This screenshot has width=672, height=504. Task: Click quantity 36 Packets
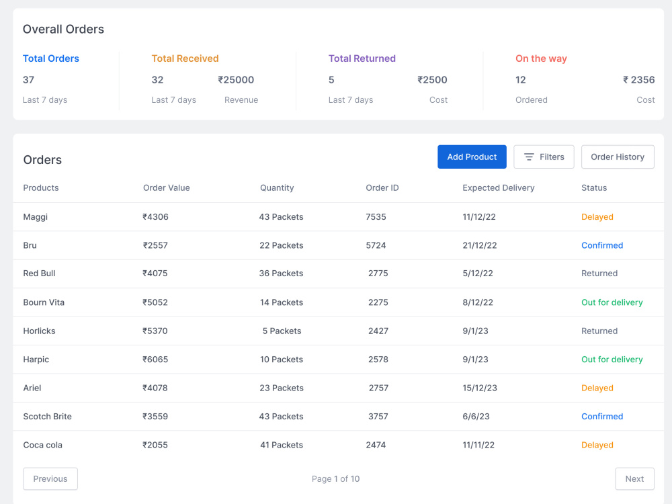pyautogui.click(x=281, y=274)
